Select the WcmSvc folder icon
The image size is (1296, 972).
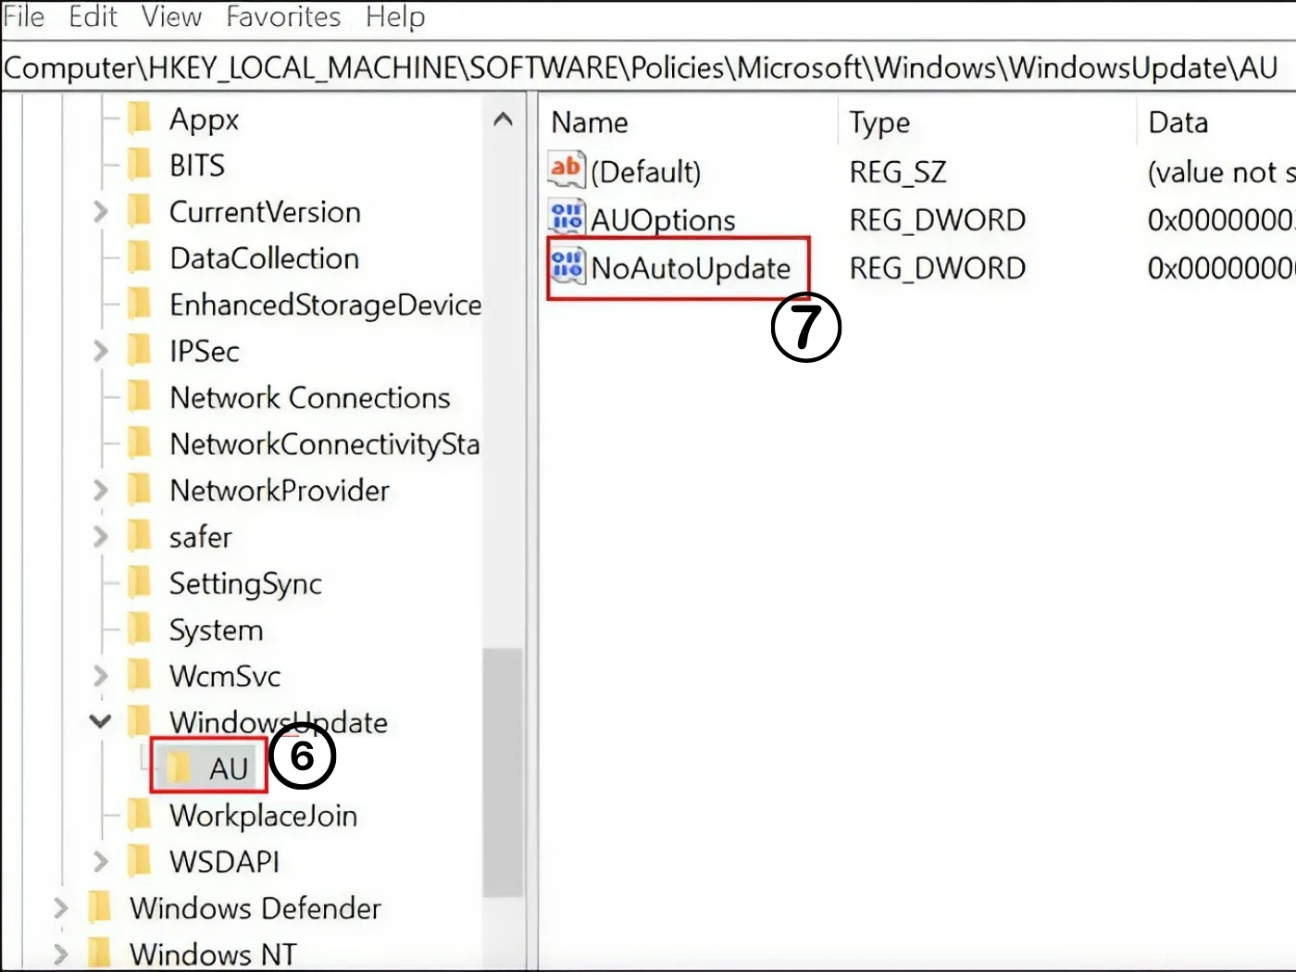(x=140, y=676)
